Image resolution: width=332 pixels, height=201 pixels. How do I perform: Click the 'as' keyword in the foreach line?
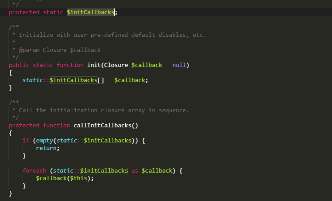click(x=135, y=171)
